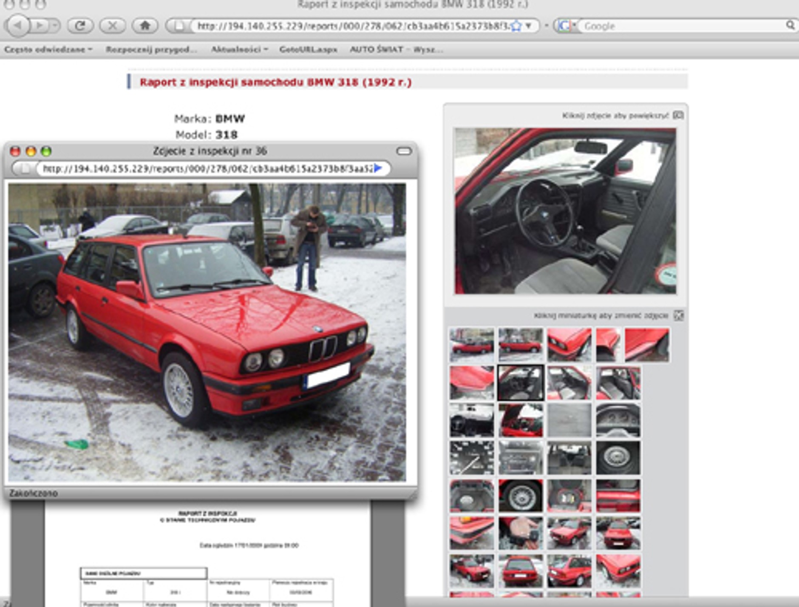
Task: Toggle the popup window toolbar pill button
Action: point(404,151)
